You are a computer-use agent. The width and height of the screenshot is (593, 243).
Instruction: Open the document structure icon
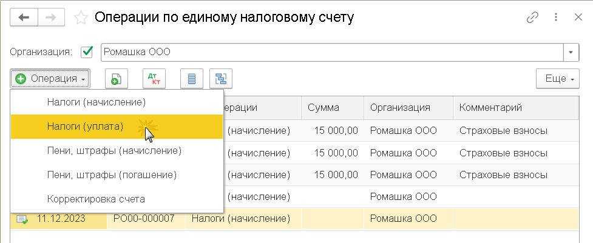click(221, 79)
